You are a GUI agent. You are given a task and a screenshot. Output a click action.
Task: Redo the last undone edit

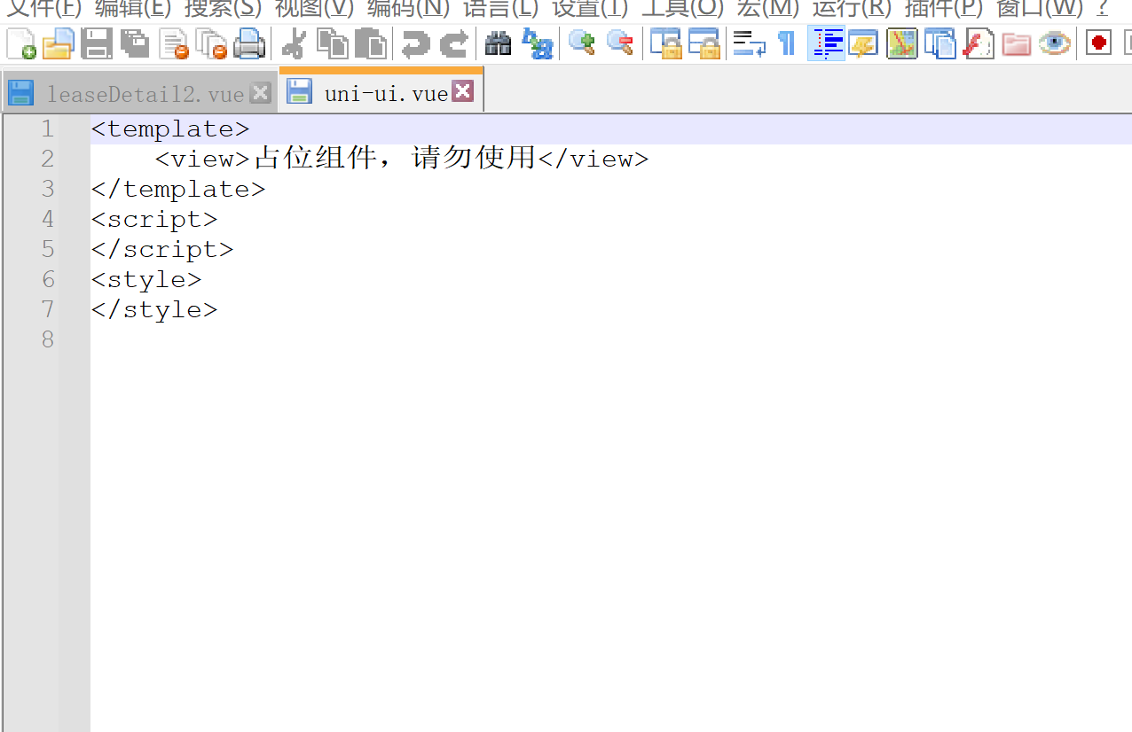[453, 43]
